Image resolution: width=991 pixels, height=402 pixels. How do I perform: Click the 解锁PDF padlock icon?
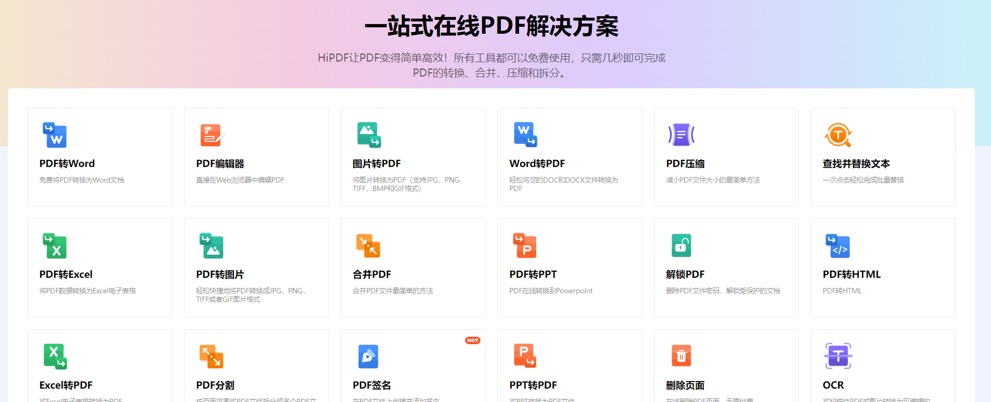681,246
